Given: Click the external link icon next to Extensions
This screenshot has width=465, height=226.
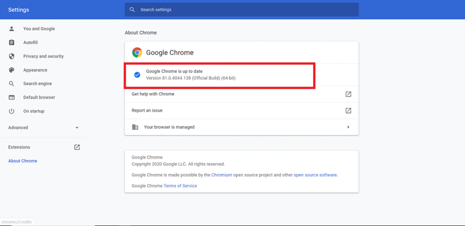Looking at the screenshot, I should click(x=77, y=147).
